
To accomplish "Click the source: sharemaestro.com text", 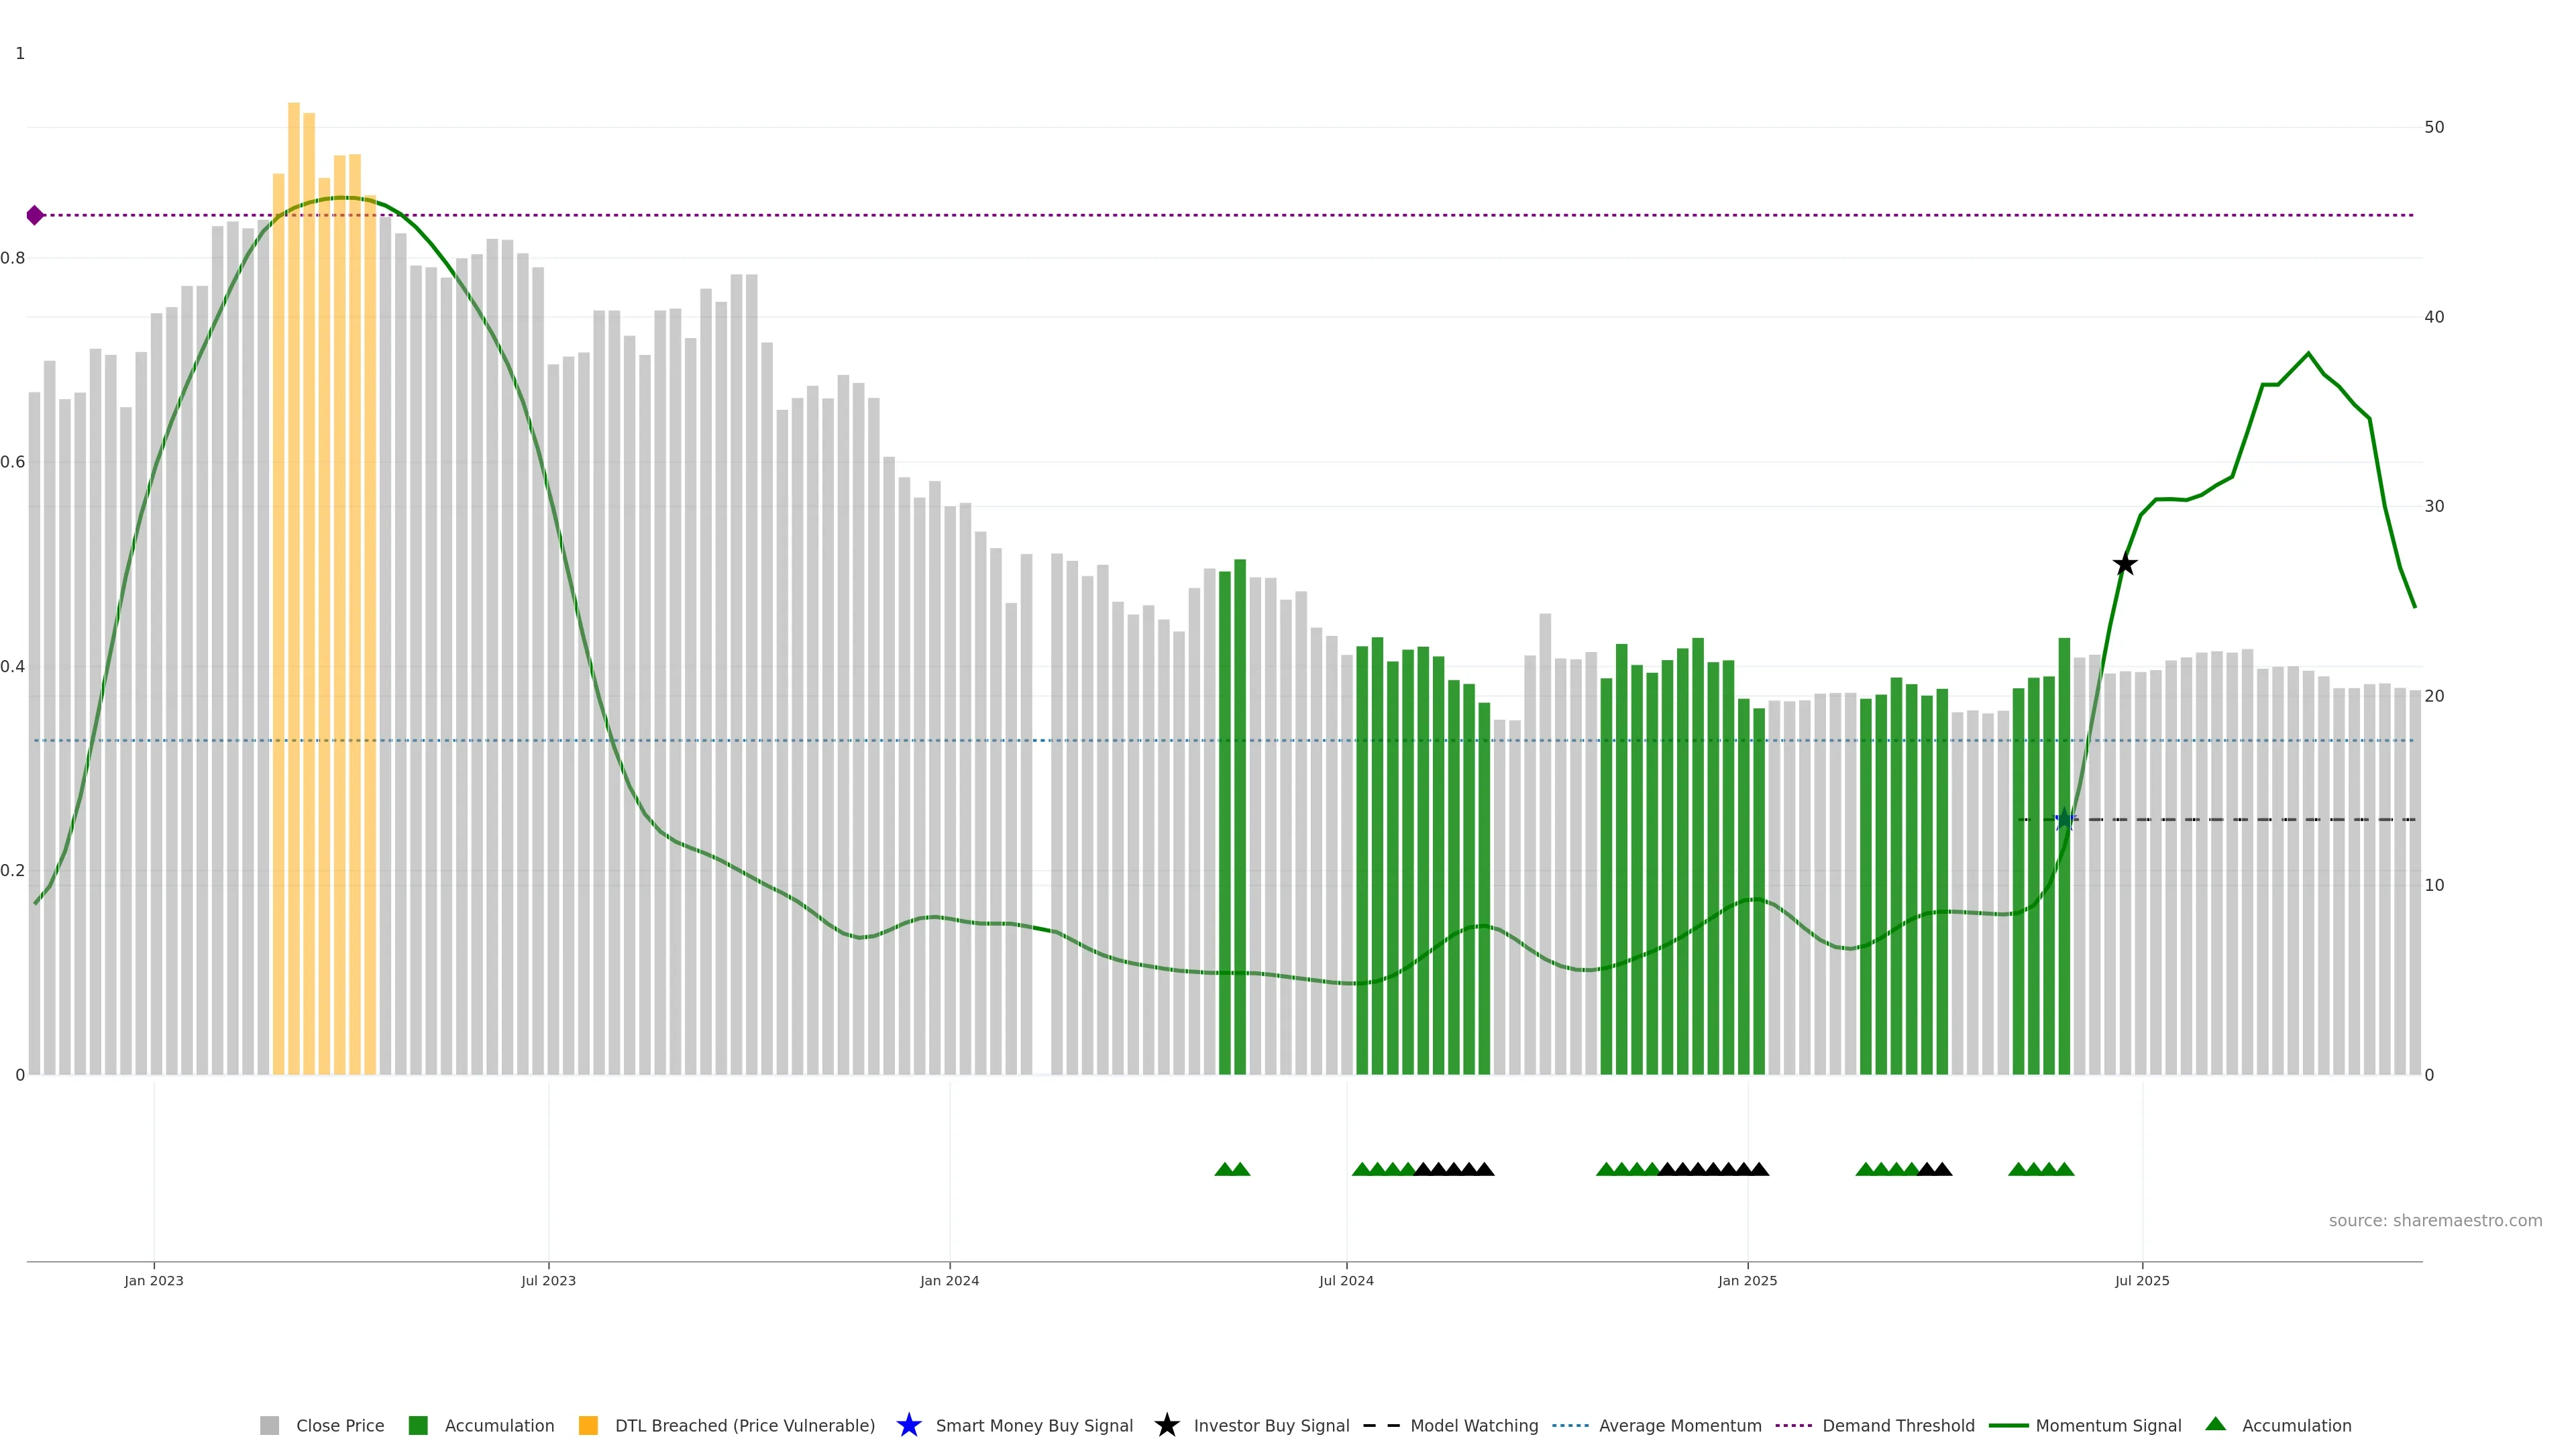I will pos(2435,1221).
